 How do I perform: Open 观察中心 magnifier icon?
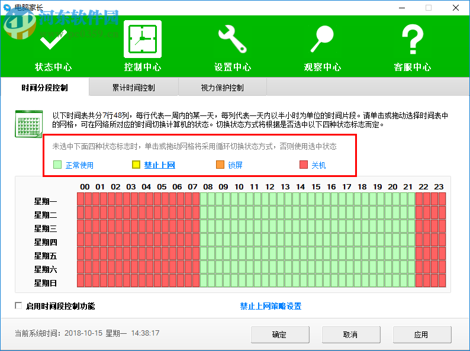tap(322, 39)
